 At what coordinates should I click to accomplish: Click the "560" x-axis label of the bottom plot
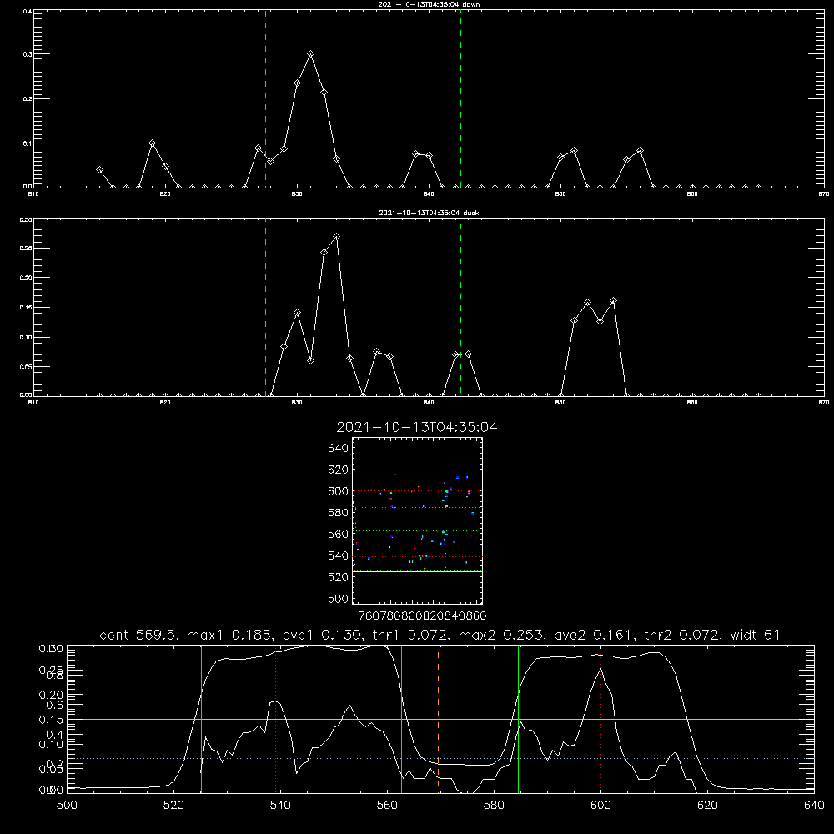[x=387, y=806]
